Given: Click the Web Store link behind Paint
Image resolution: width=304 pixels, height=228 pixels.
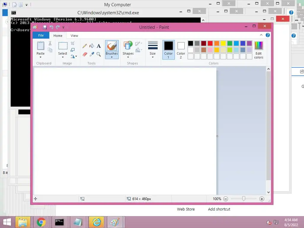Looking at the screenshot, I should click(x=186, y=209).
